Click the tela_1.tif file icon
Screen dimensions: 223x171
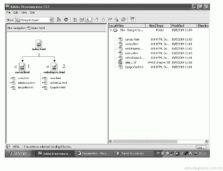point(121,62)
